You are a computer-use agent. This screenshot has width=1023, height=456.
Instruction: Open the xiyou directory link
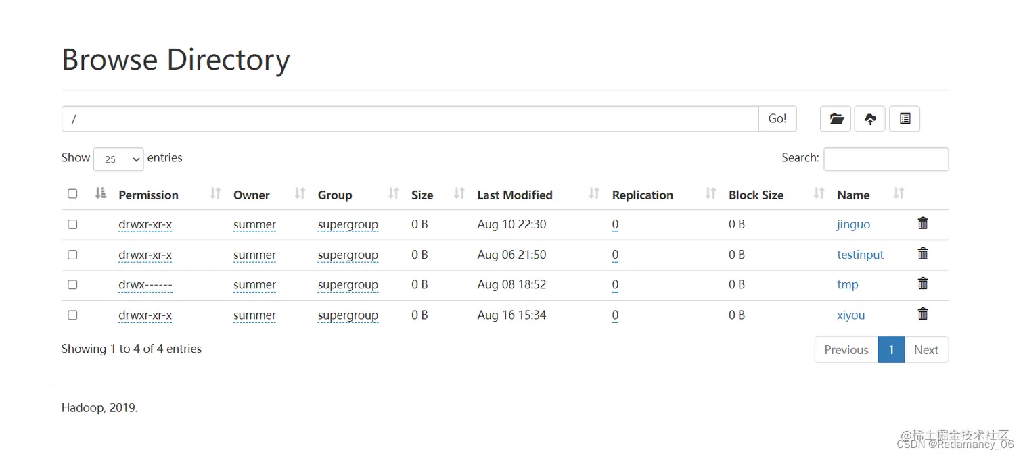851,315
